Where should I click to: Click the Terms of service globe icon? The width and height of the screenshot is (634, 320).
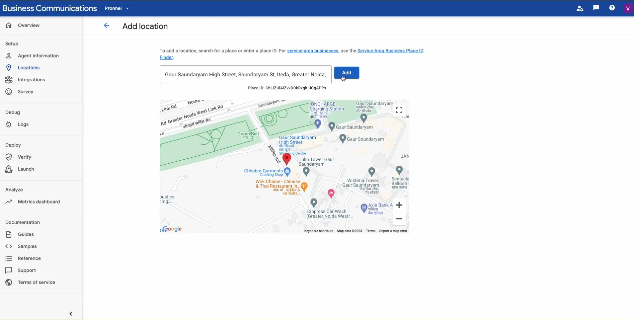[9, 282]
